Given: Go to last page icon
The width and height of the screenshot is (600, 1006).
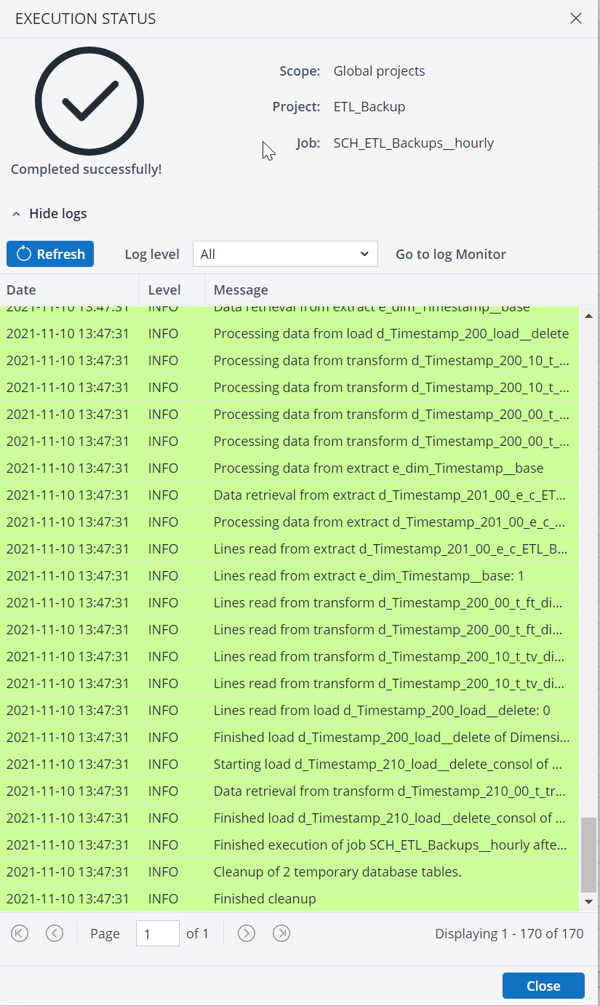Looking at the screenshot, I should (281, 933).
